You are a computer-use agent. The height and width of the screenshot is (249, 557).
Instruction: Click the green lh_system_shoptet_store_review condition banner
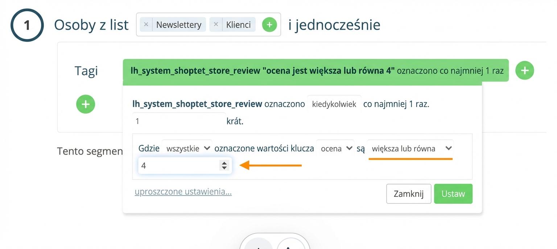click(315, 71)
